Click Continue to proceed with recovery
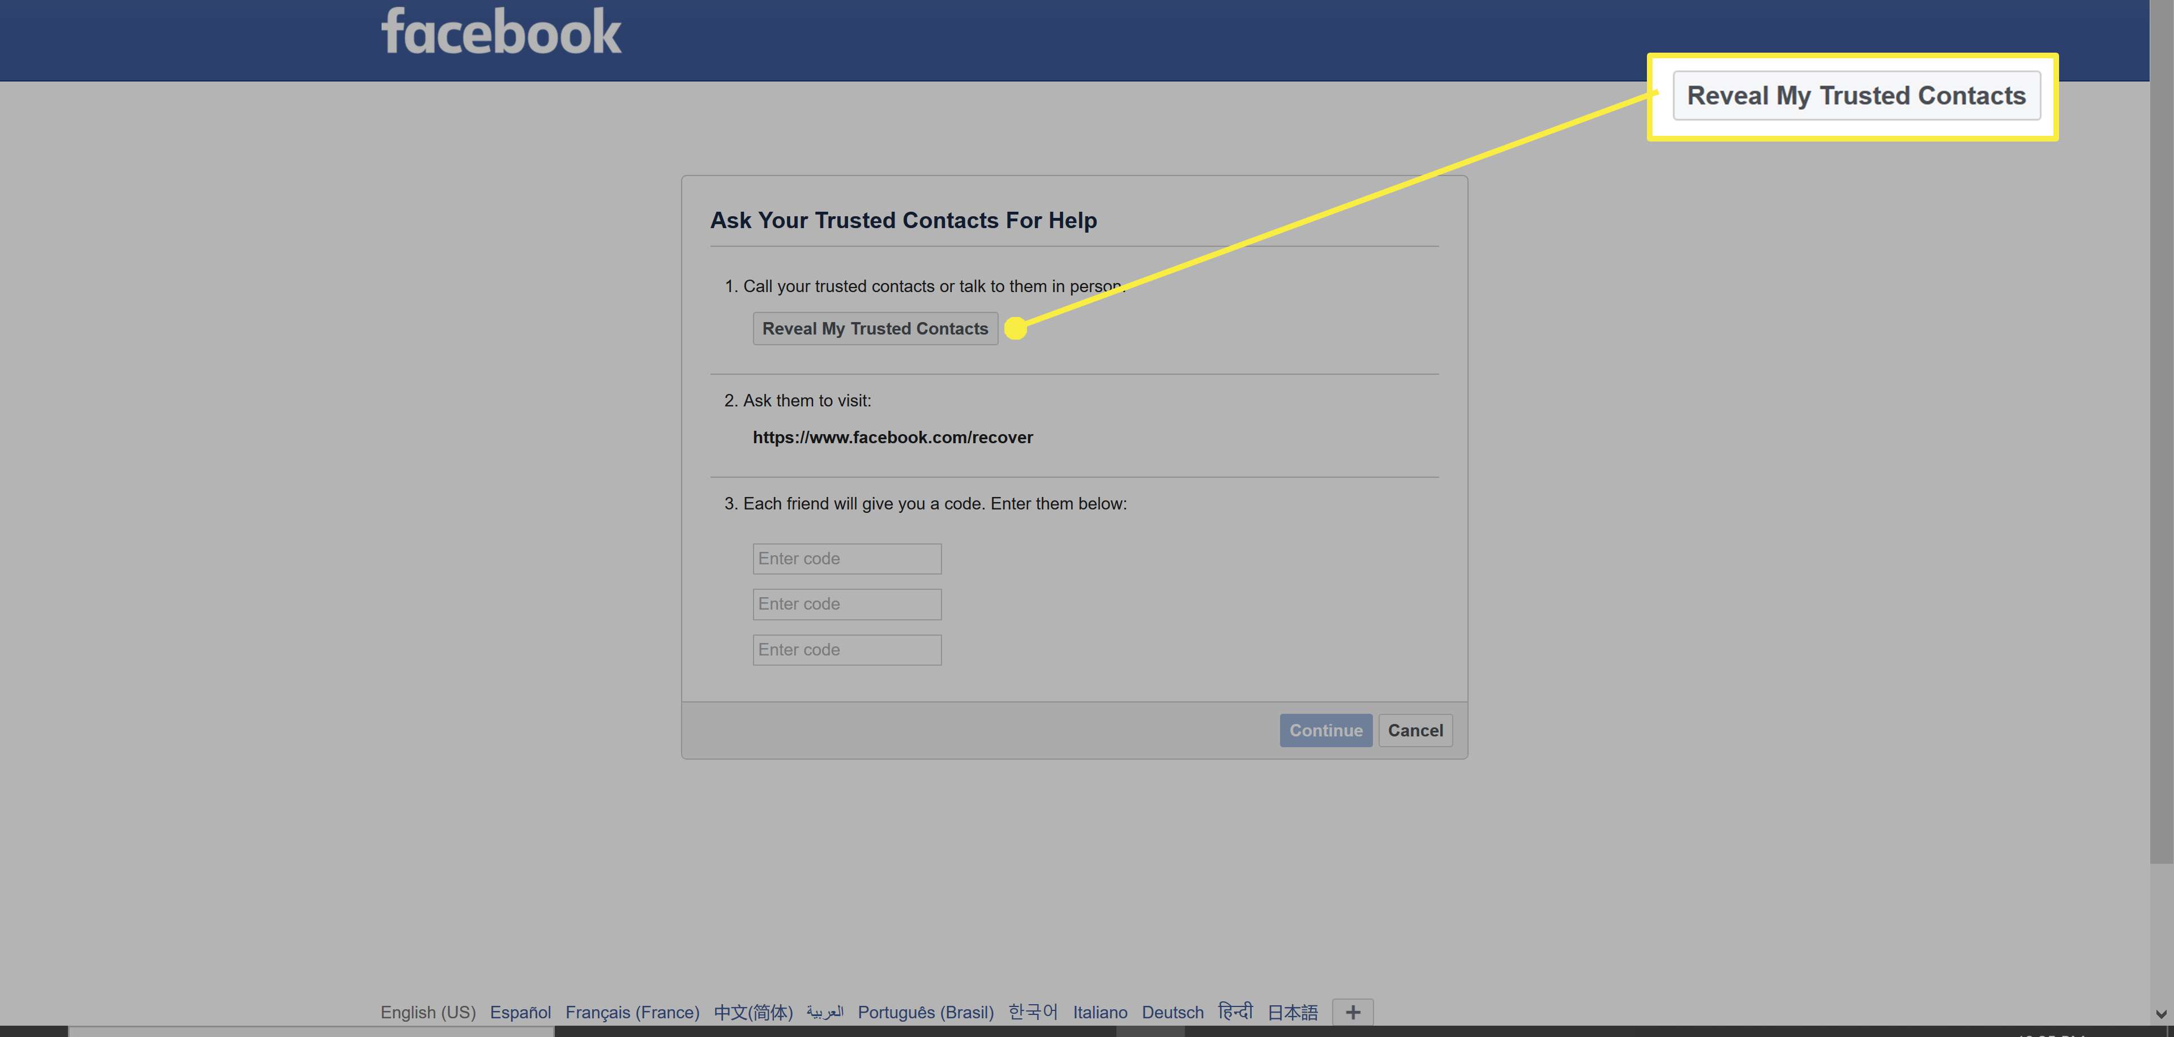Viewport: 2174px width, 1037px height. [1325, 729]
